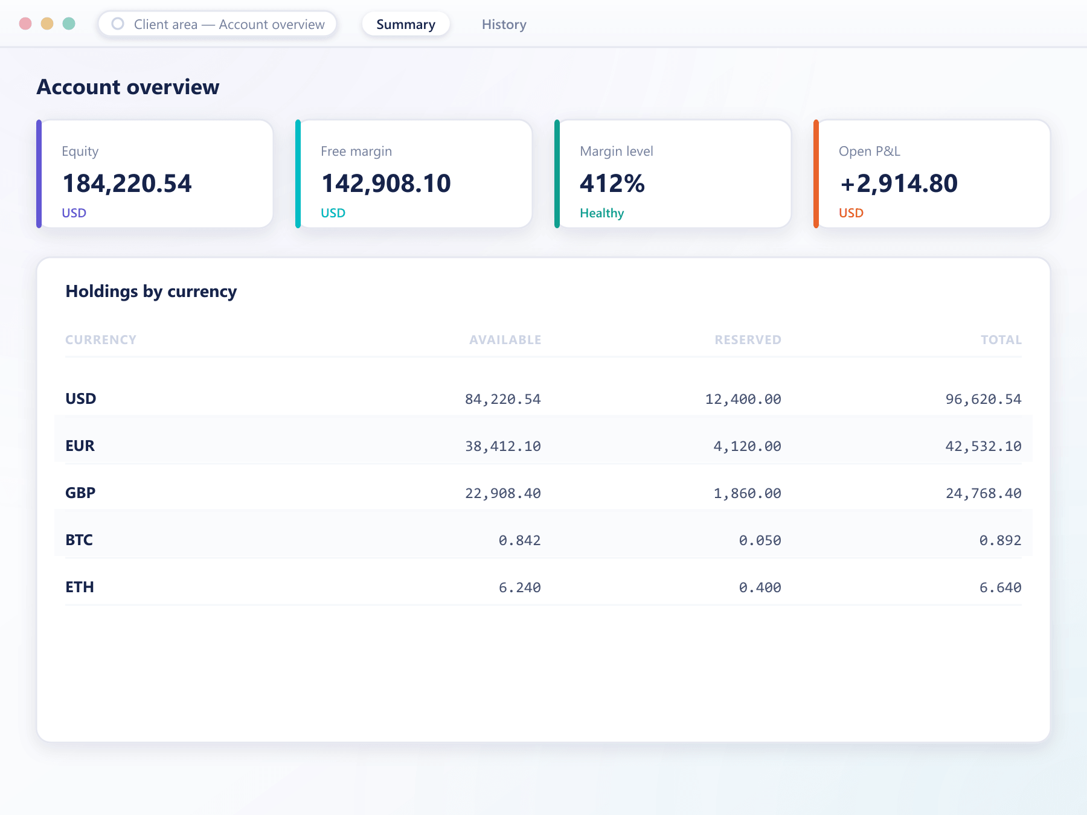The height and width of the screenshot is (815, 1087).
Task: Sort by the RESERVED column header
Action: 748,340
